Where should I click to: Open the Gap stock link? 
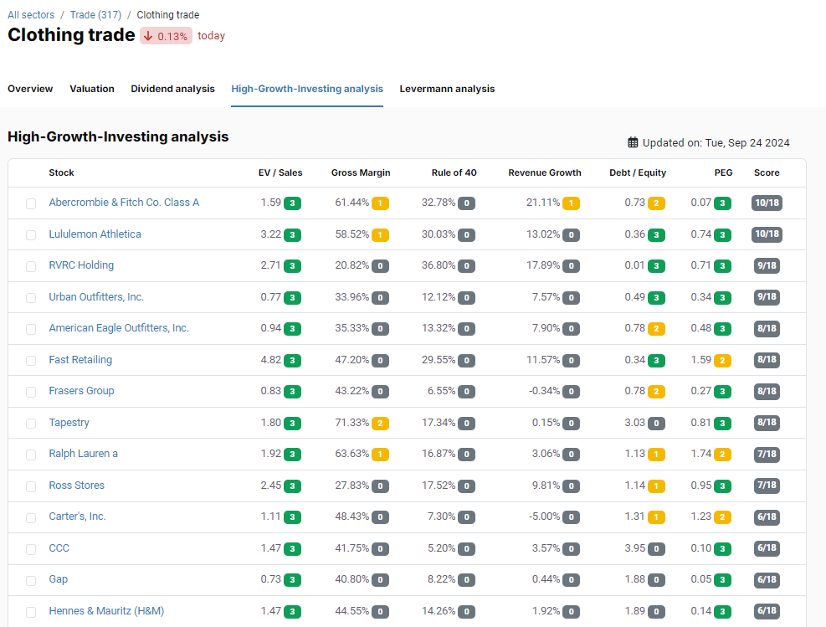(59, 579)
